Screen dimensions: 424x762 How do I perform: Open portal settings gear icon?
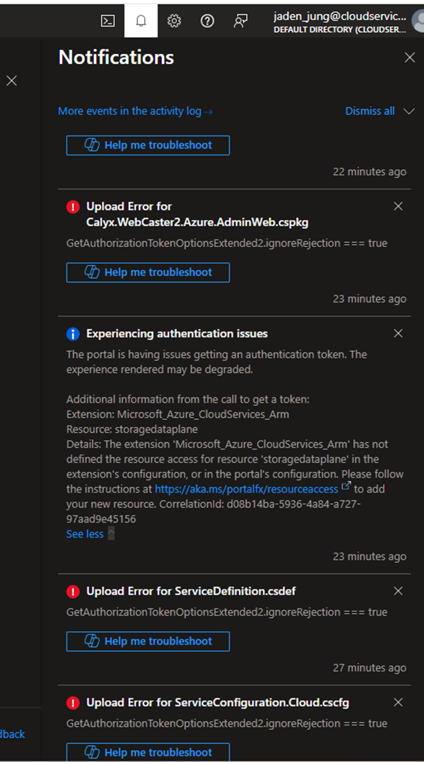(174, 21)
